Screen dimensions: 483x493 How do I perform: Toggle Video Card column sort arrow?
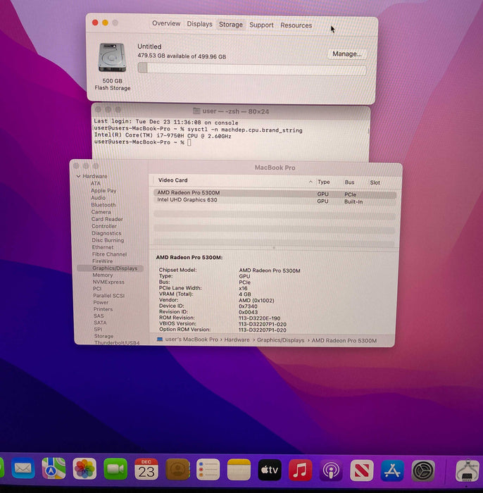[x=310, y=182]
